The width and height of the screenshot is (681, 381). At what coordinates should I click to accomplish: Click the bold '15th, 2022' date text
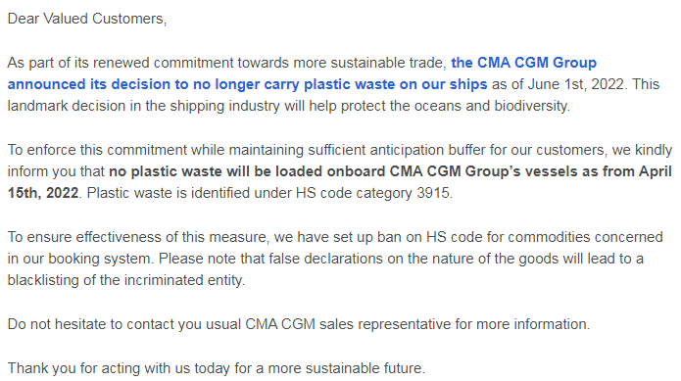click(x=43, y=193)
